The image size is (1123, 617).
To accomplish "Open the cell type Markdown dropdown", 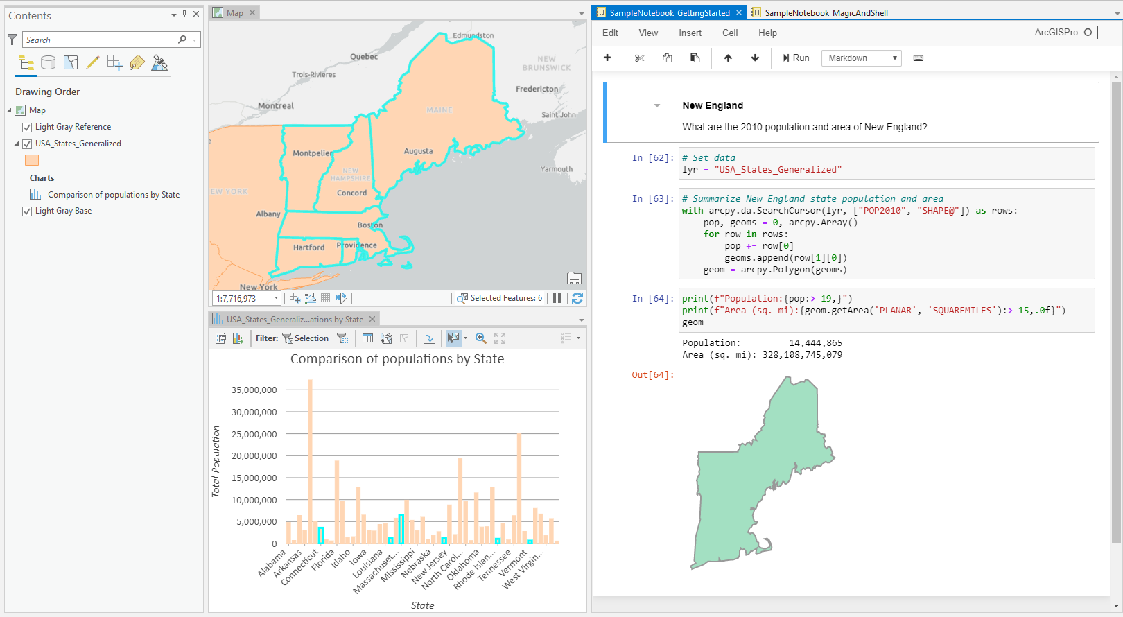I will 862,58.
